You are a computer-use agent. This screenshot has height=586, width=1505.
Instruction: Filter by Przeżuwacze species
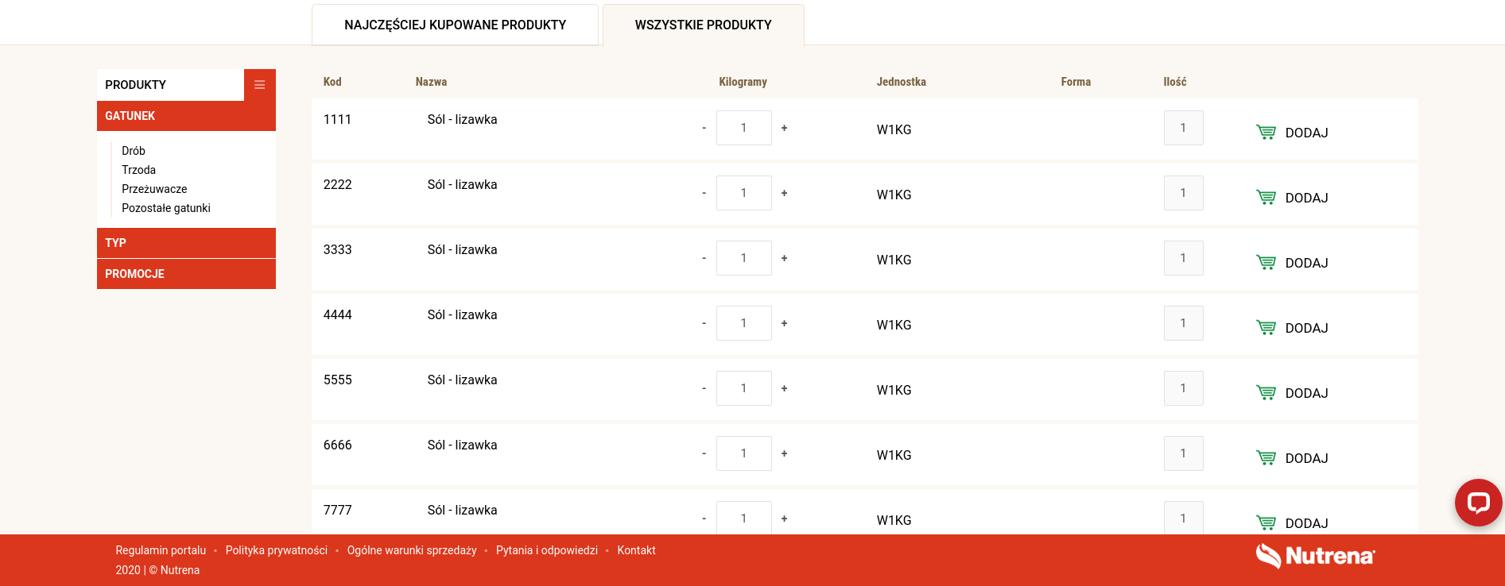click(154, 189)
